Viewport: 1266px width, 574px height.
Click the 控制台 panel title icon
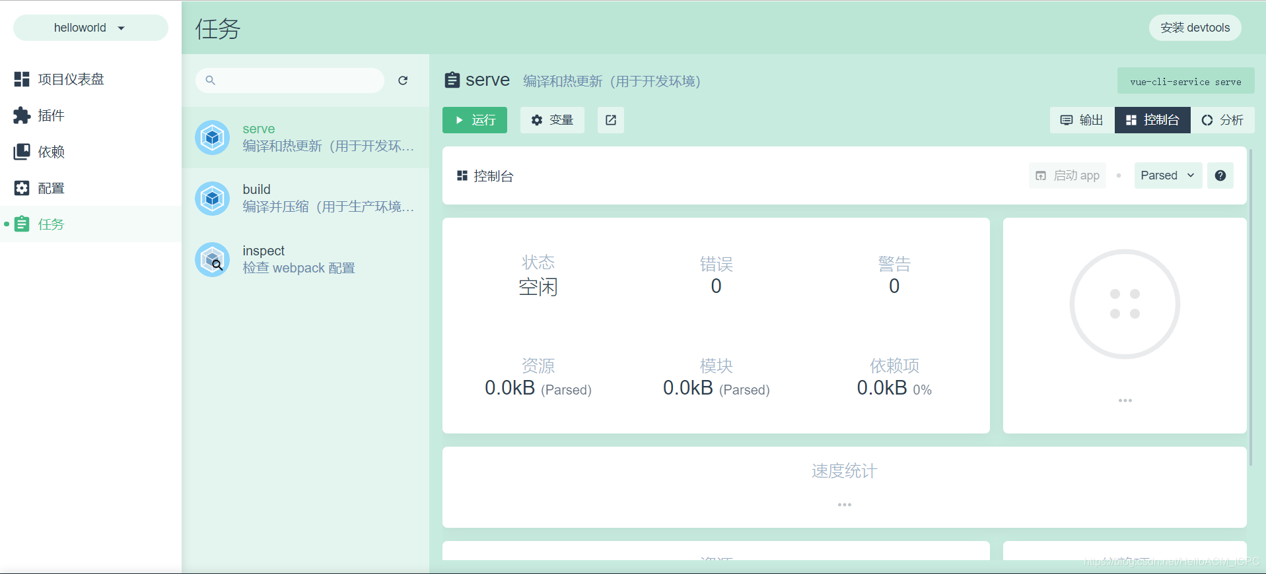[462, 175]
